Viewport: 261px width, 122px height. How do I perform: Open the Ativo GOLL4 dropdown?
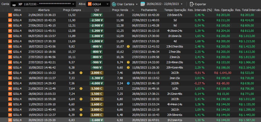tap(107, 4)
